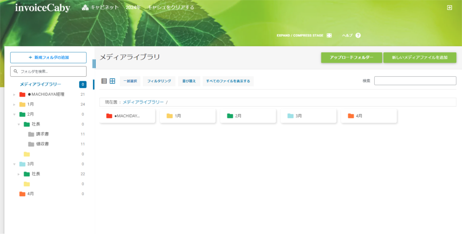The width and height of the screenshot is (462, 234).
Task: Switch to grid view icon
Action: point(112,81)
